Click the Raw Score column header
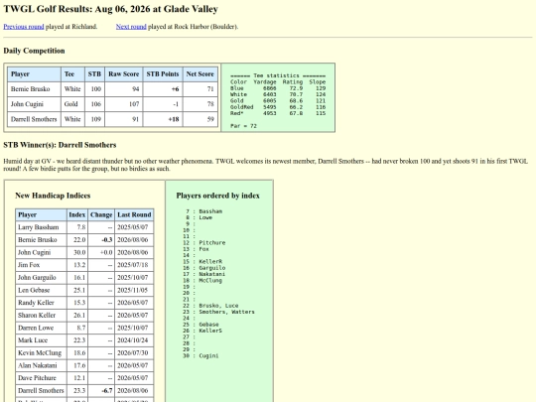 click(x=124, y=74)
